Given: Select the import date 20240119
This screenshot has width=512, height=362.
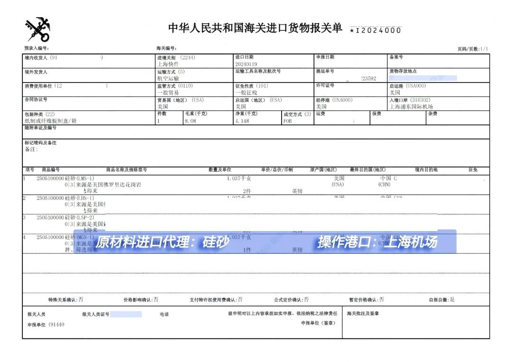Looking at the screenshot, I should [246, 64].
